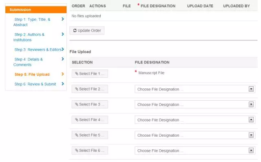
Task: Click the Select File 2 button
Action: pos(90,89)
